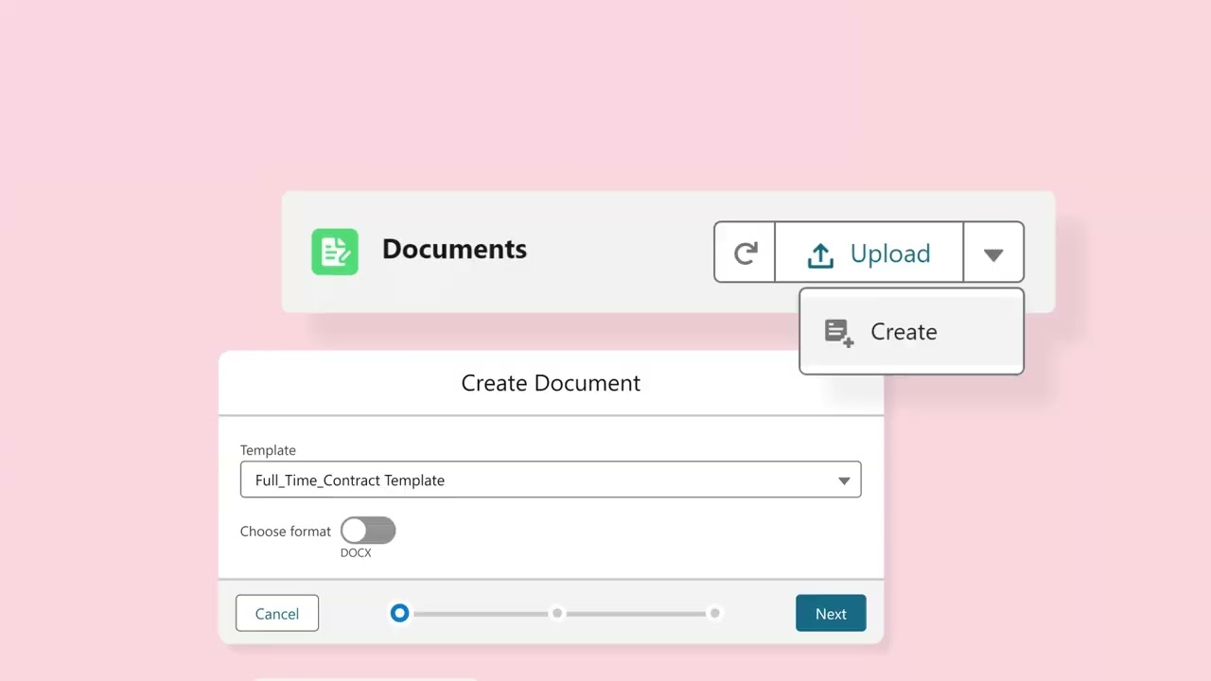
Task: Click the Choose format label
Action: tap(285, 532)
